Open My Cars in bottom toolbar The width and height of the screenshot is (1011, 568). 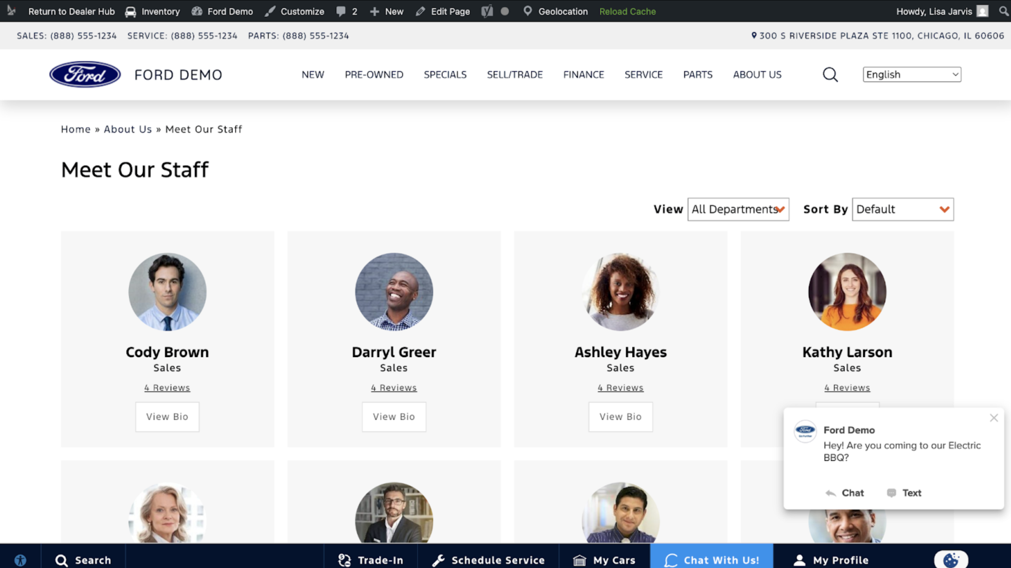coord(605,560)
